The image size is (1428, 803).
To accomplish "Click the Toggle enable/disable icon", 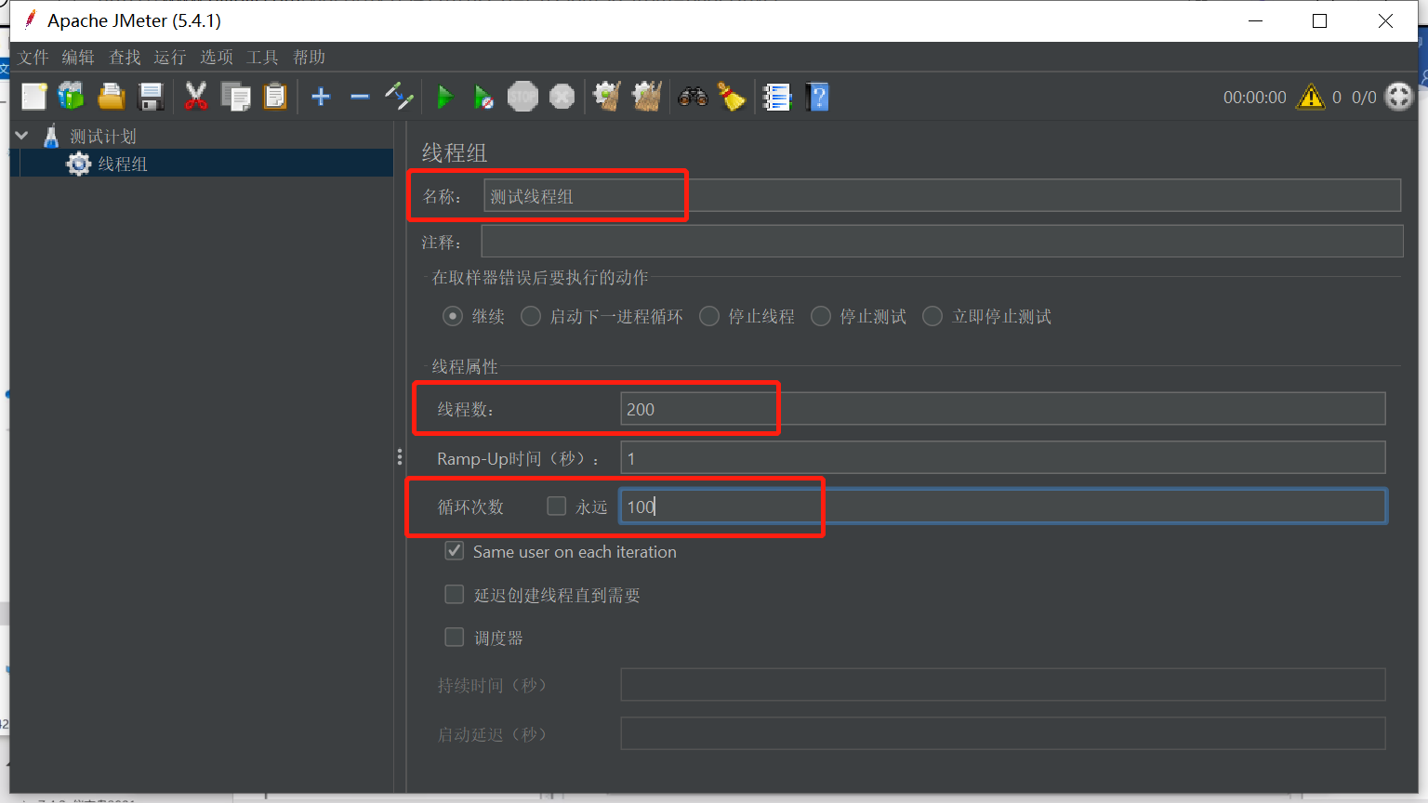I will click(399, 97).
